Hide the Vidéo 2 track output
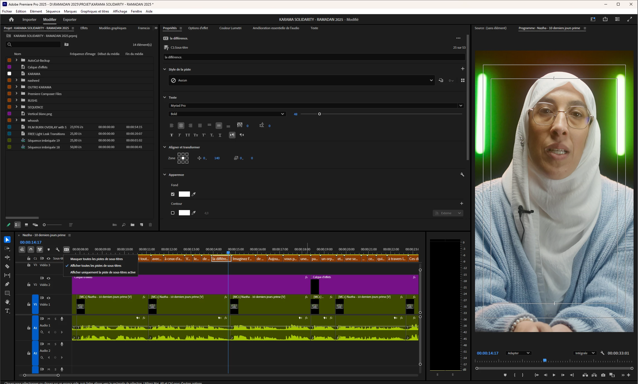Viewport: 638px width, 384px height. 49,278
